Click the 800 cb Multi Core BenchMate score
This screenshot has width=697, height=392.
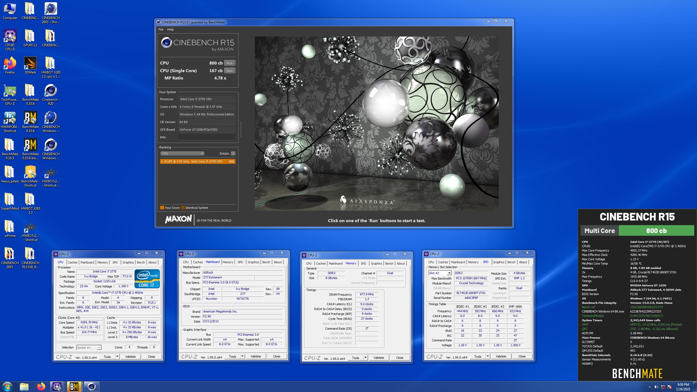[x=656, y=231]
